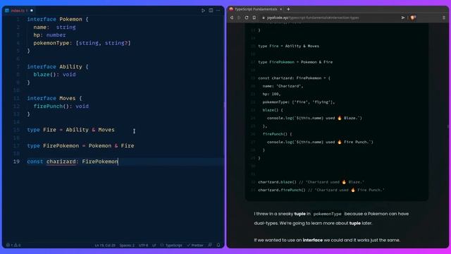Screen dimensions: 451x254
Task: Open a new browser tab
Action: pos(288,9)
